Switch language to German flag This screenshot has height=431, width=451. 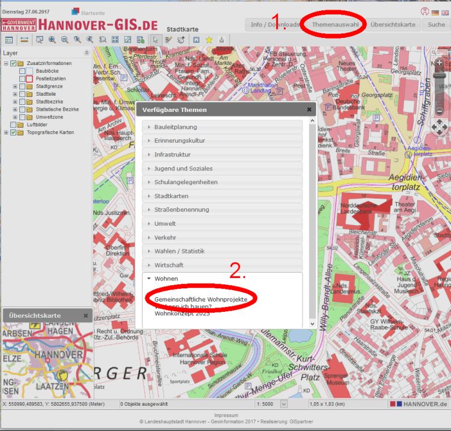click(x=435, y=13)
